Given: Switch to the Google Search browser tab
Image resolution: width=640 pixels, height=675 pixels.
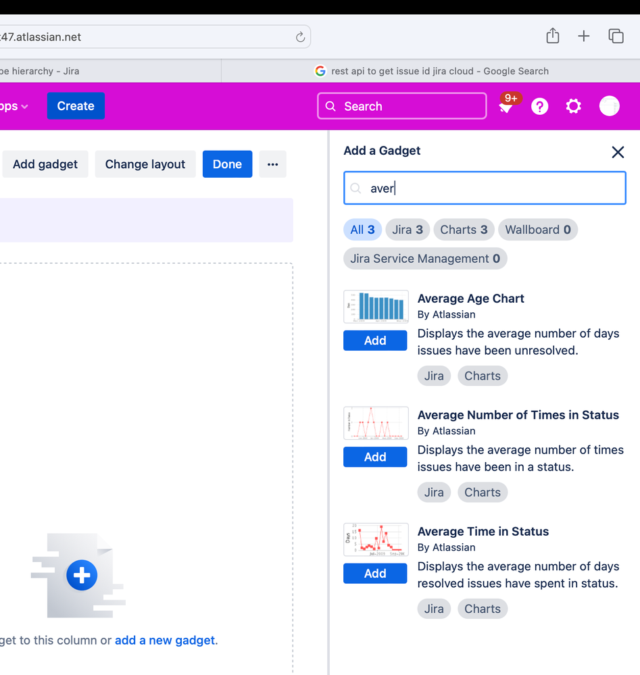Looking at the screenshot, I should pos(430,71).
